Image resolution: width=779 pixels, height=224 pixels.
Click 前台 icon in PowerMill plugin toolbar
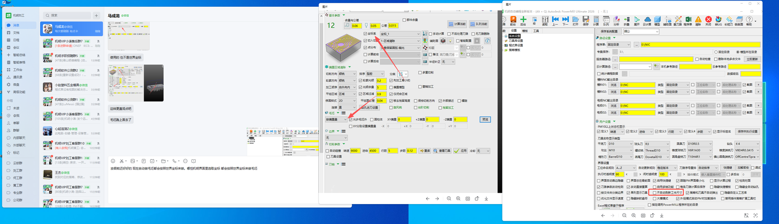[513, 21]
